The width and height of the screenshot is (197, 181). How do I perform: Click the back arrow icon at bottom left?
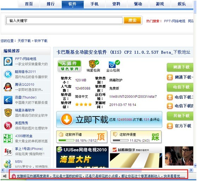[x=5, y=176]
